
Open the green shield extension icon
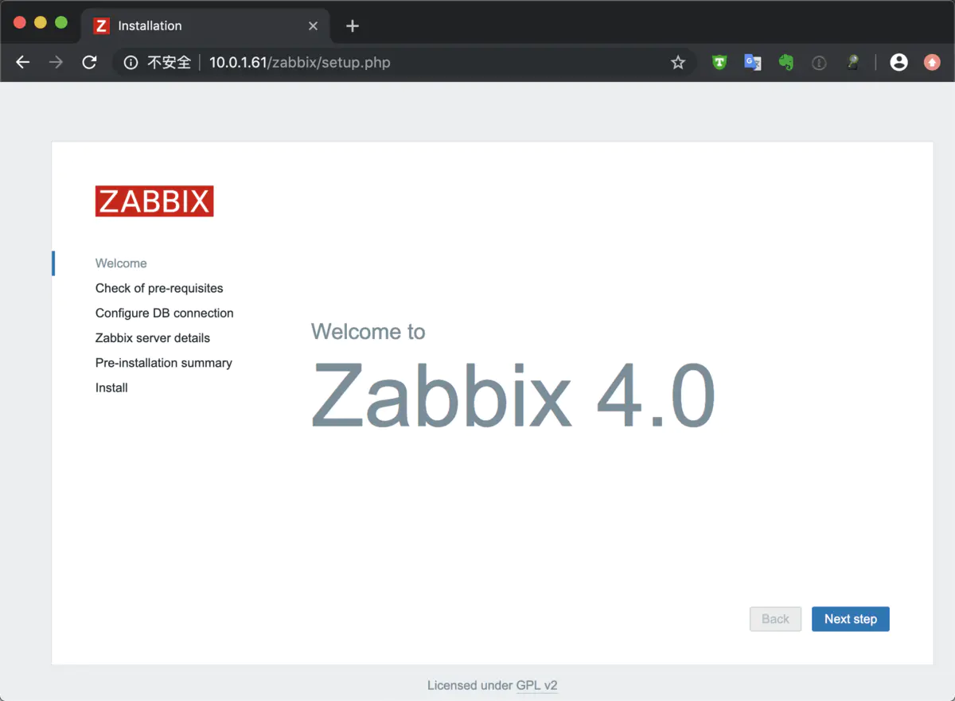click(x=719, y=62)
